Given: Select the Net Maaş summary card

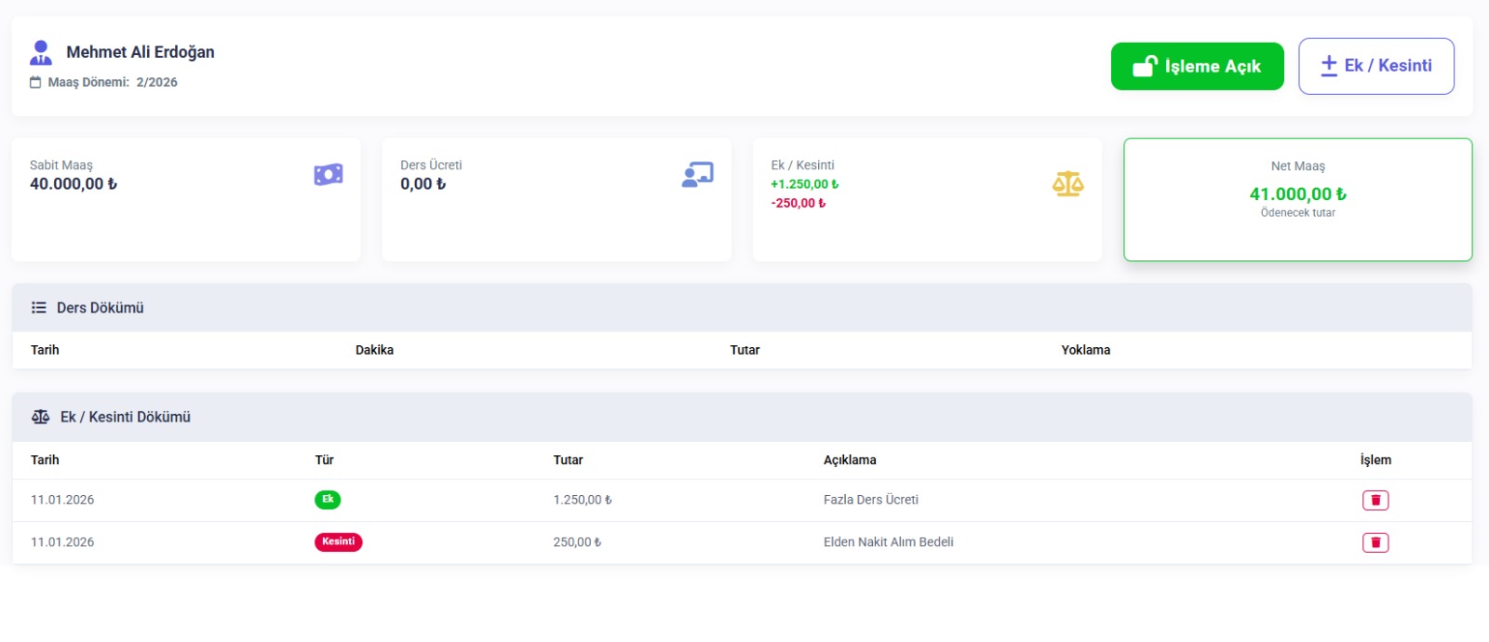Looking at the screenshot, I should pos(1297,199).
